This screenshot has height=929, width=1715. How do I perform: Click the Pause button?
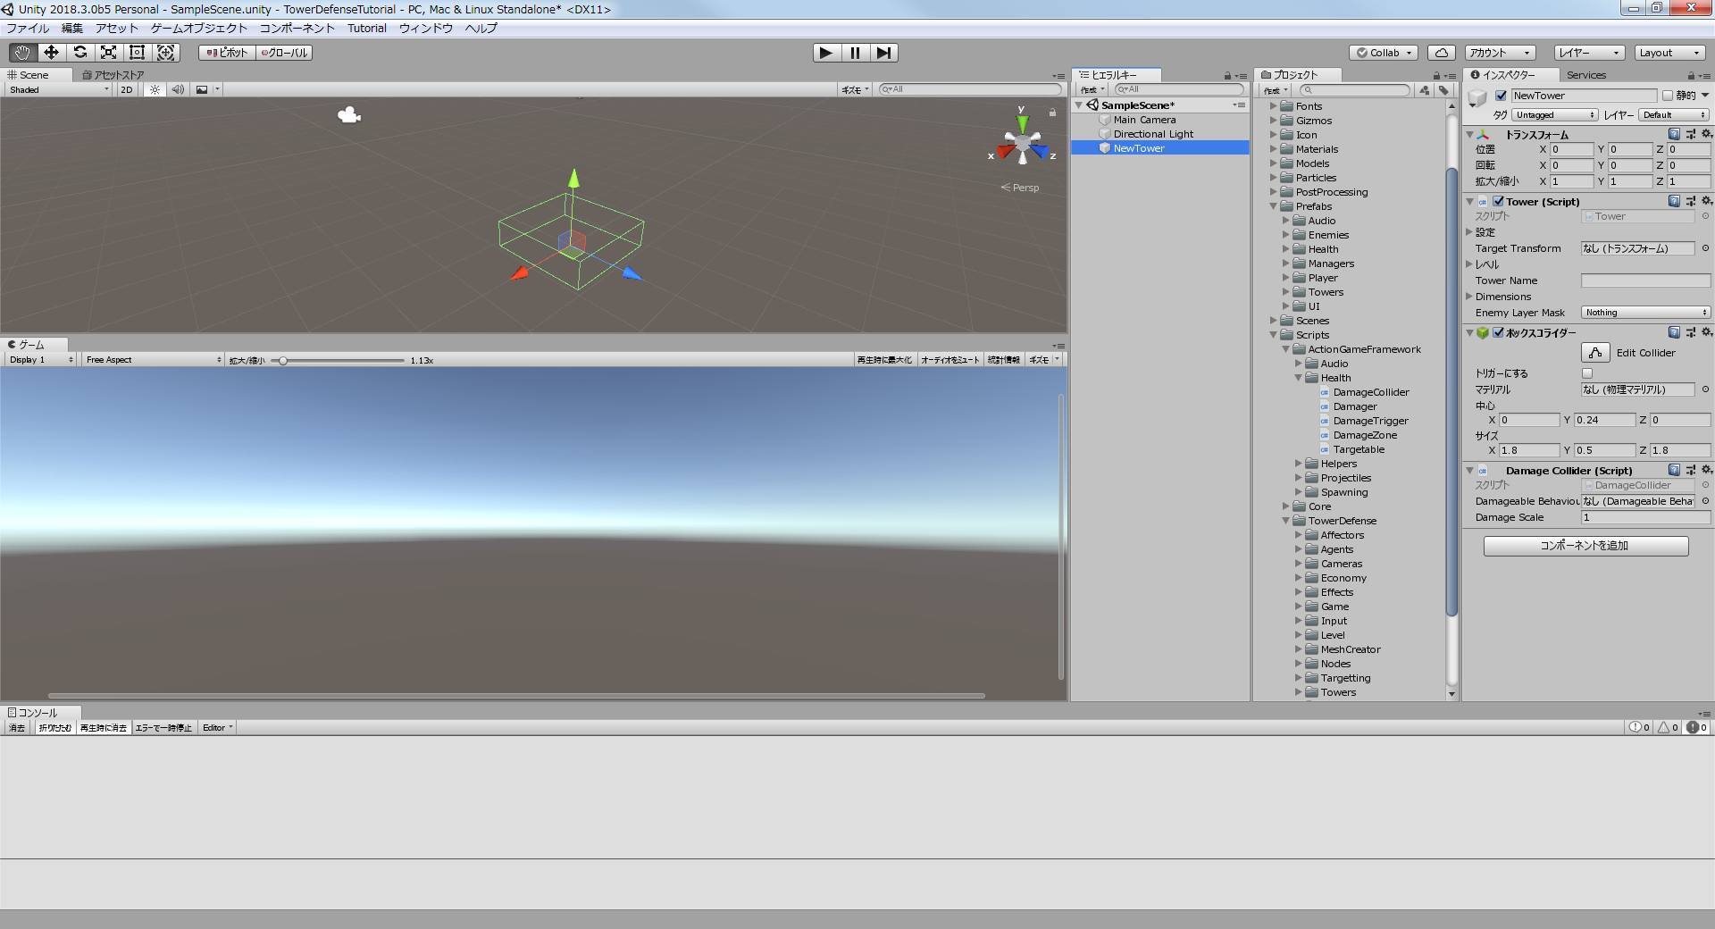[855, 53]
